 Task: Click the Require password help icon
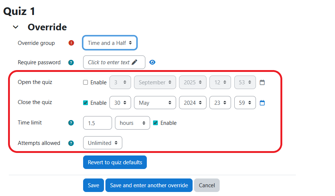pos(71,62)
